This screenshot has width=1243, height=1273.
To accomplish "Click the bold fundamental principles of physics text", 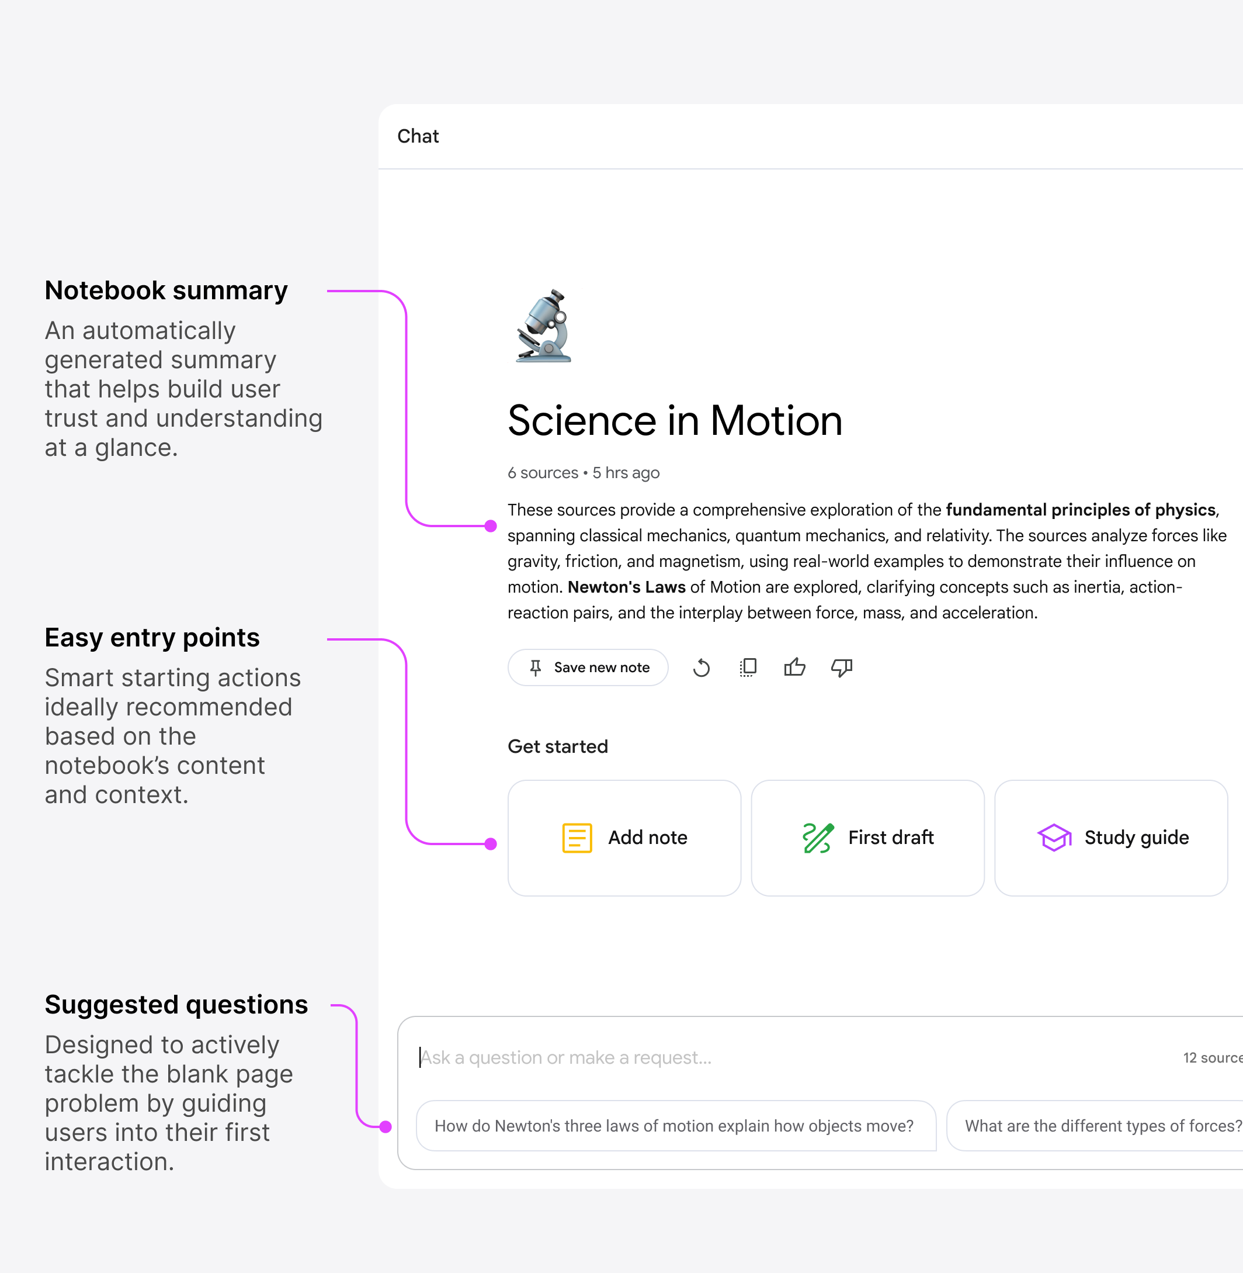I will [1081, 510].
